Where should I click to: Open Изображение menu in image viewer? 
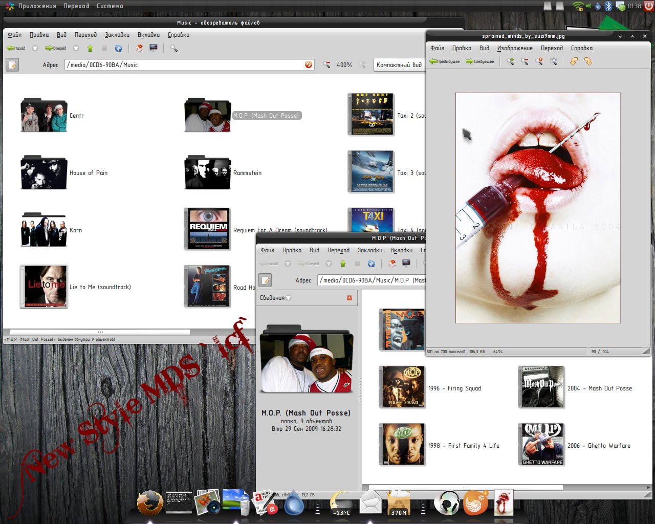pos(515,48)
